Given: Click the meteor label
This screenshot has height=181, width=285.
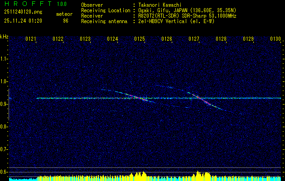Looking at the screenshot, I should (64, 14).
